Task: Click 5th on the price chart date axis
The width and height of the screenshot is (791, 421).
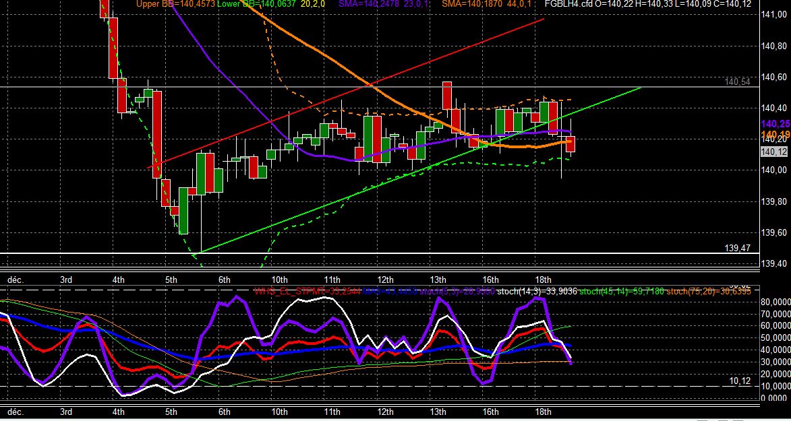Action: [x=171, y=280]
